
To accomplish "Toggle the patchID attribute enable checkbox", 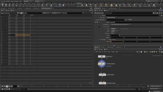I will [99, 22].
